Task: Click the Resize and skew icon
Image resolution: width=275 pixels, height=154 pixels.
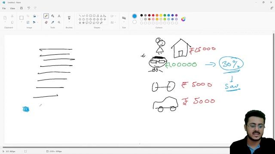Action: [x=28, y=22]
